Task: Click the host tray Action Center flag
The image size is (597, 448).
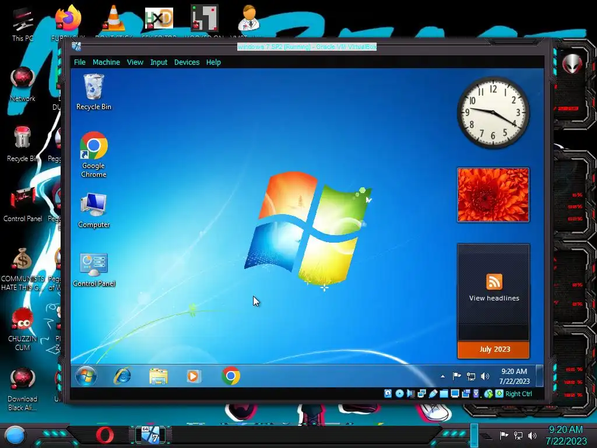Action: 504,435
